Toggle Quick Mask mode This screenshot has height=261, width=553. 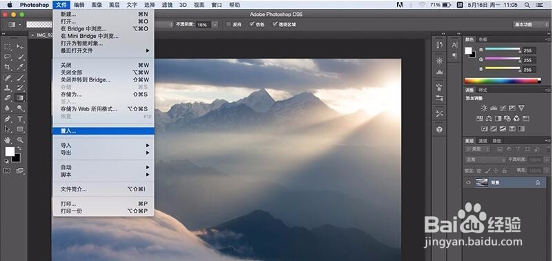coord(7,171)
